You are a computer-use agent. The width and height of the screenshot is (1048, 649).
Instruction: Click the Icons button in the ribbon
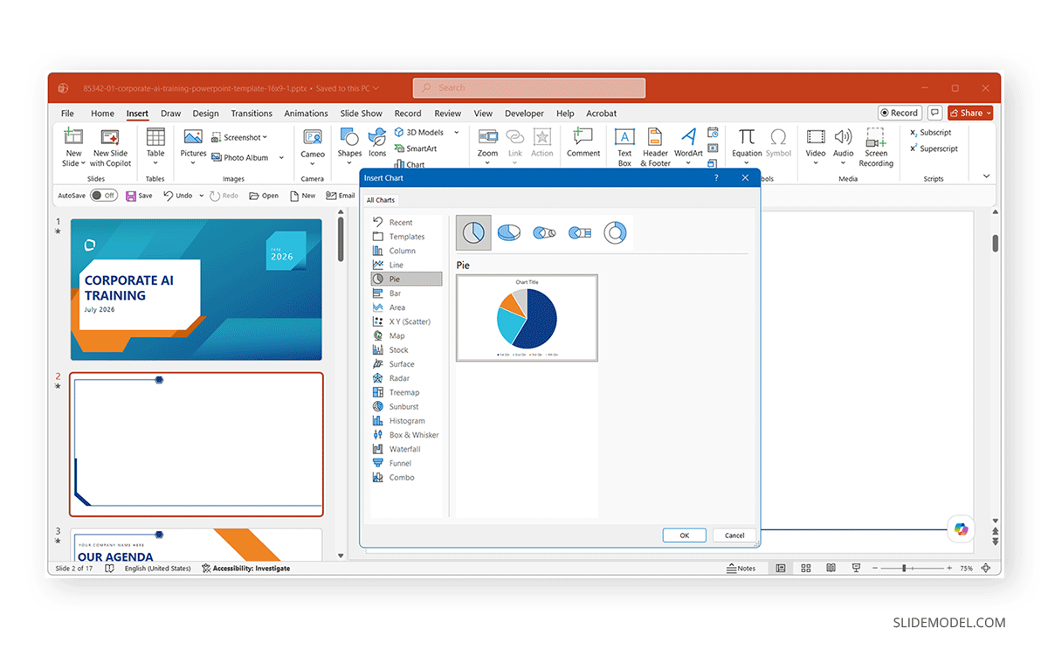(377, 143)
